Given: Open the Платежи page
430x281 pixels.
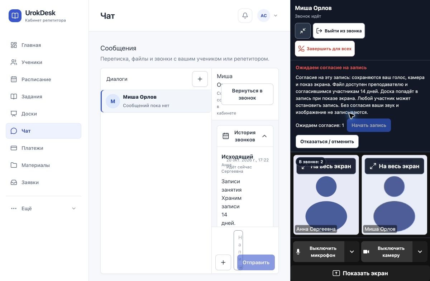Looking at the screenshot, I should pos(44,148).
